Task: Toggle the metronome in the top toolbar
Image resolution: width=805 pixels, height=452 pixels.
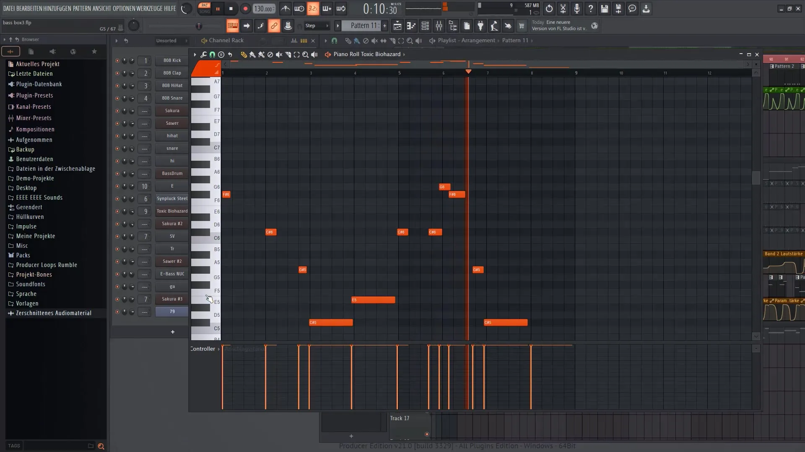Action: pos(285,8)
